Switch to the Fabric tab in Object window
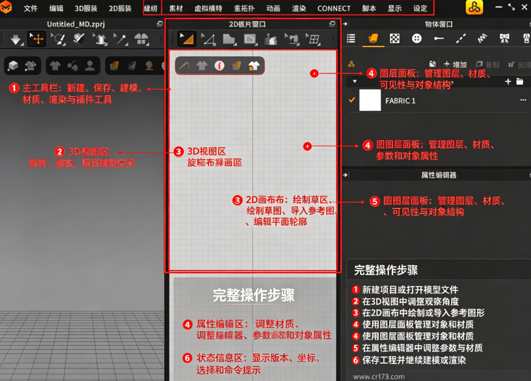Screen dimensions: 531x381 [x=373, y=39]
